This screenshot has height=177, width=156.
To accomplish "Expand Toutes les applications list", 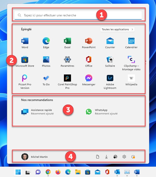I will pos(117,30).
